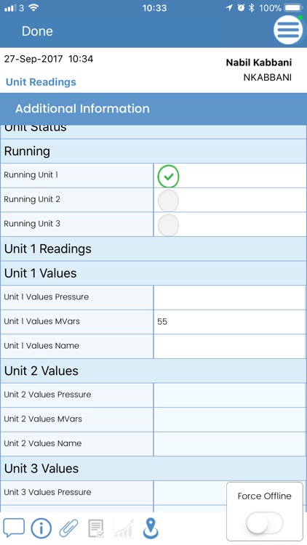307x545 pixels.
Task: Collapse the Unit 2 Values section
Action: point(153,371)
